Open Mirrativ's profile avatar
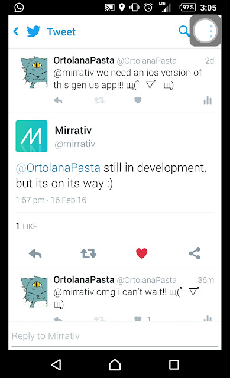 pyautogui.click(x=31, y=136)
